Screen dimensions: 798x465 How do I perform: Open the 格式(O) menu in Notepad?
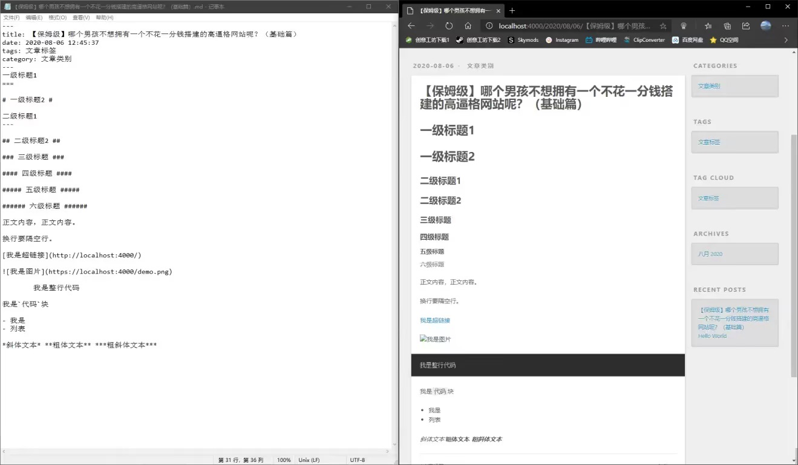click(x=57, y=18)
